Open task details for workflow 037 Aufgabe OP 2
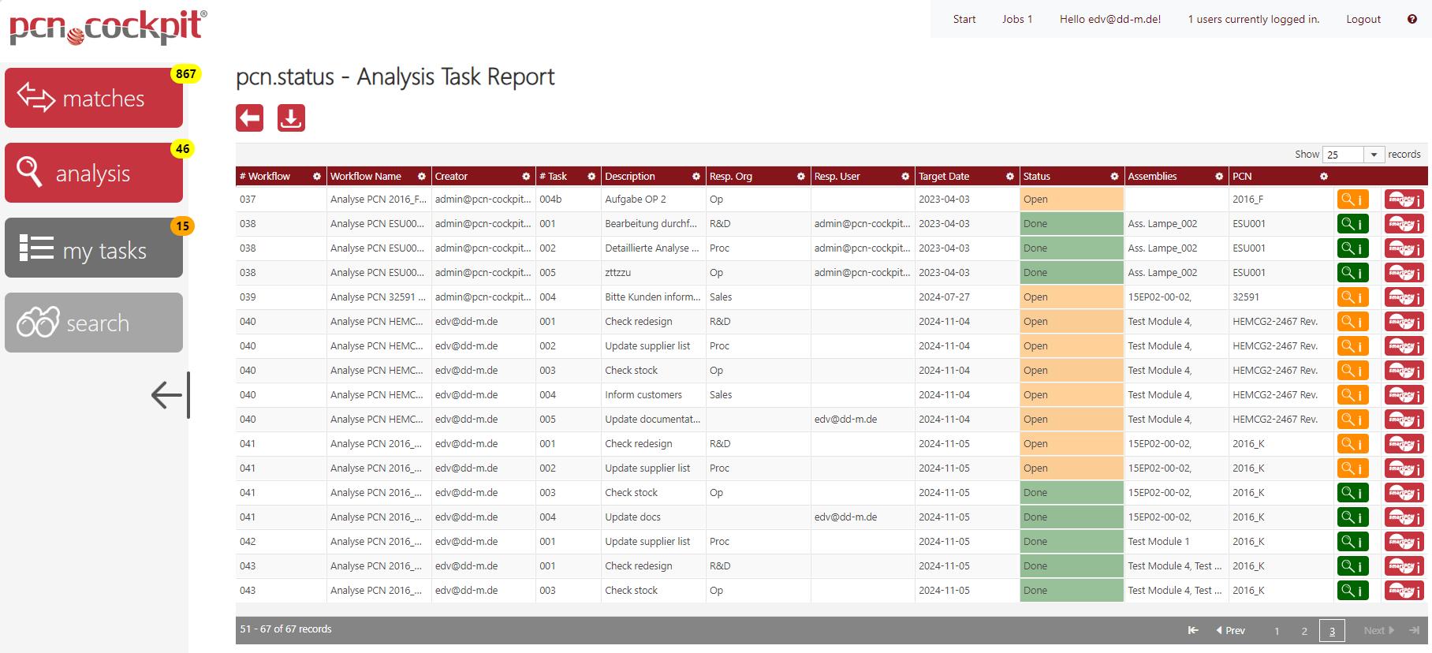 pyautogui.click(x=1352, y=200)
